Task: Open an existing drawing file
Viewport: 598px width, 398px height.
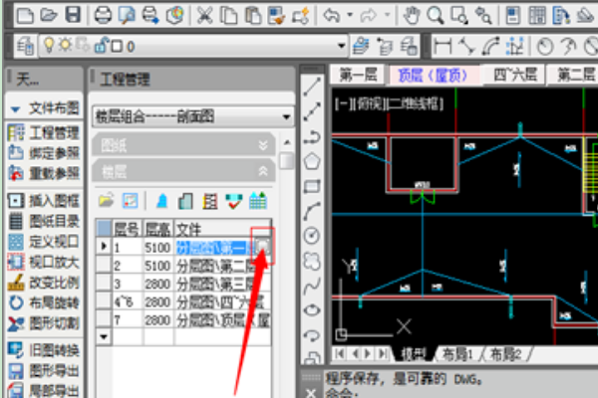Action: [49, 15]
